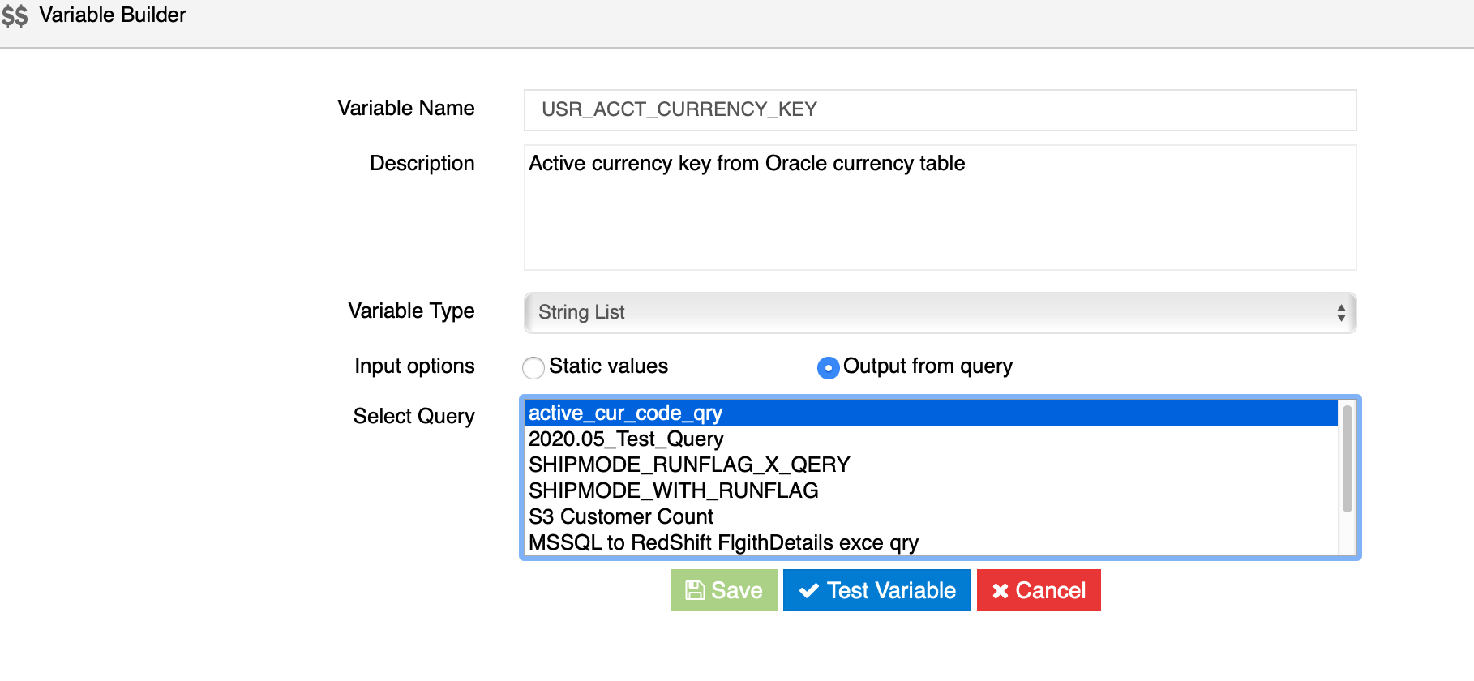Select SHIPMODE_WITH_RUNFLAG query
Viewport: 1474px width, 681px height.
pos(932,491)
